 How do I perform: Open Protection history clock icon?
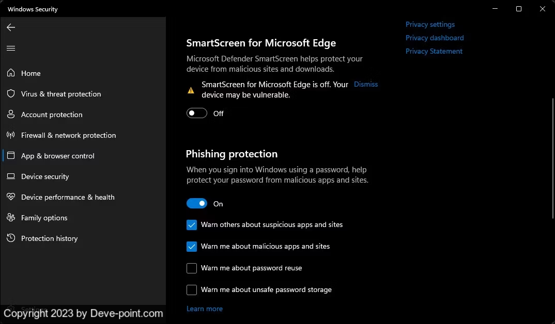tap(11, 238)
